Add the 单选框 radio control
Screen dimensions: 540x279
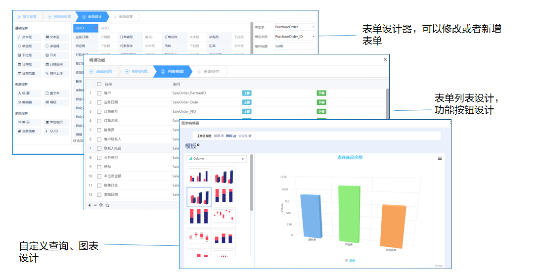28,46
